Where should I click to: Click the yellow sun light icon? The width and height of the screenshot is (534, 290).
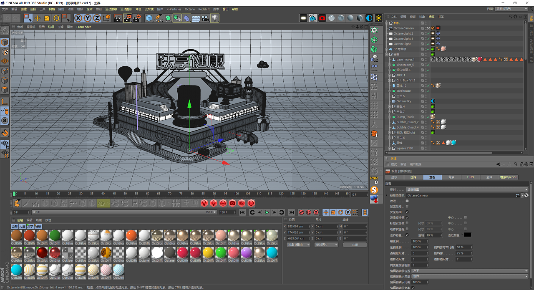378,18
